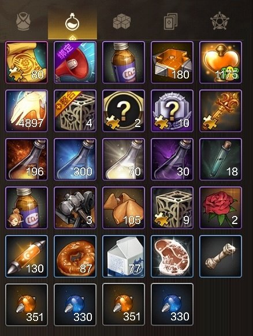
Task: Open the cards inventory tab
Action: [170, 21]
